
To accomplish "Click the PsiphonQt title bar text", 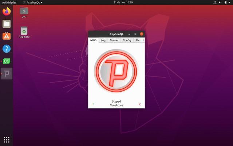I will (x=116, y=34).
